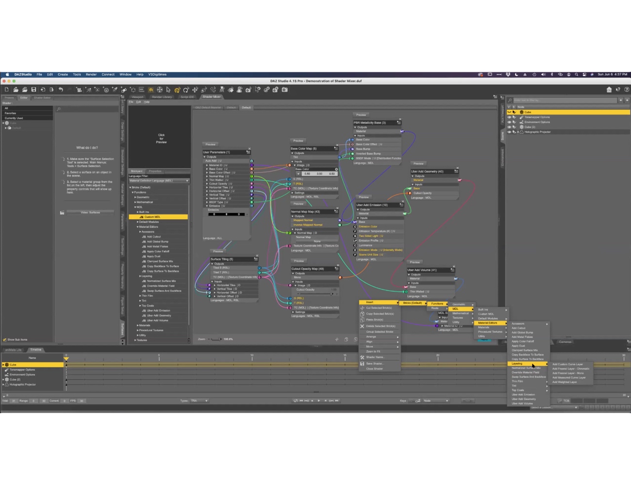
Task: Click the timeline Play button
Action: point(318,401)
